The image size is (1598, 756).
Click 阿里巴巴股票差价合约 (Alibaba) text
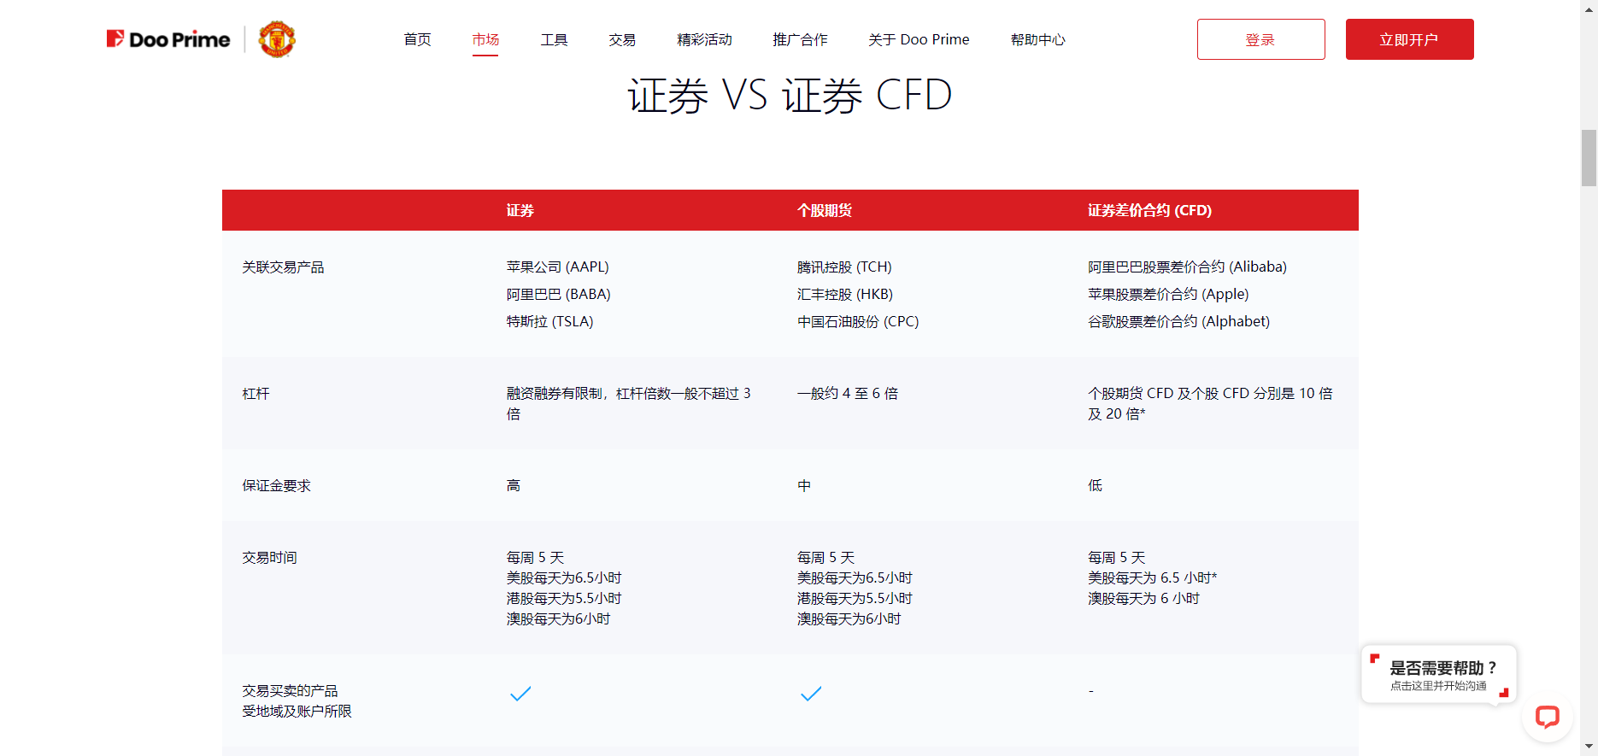pos(1187,267)
